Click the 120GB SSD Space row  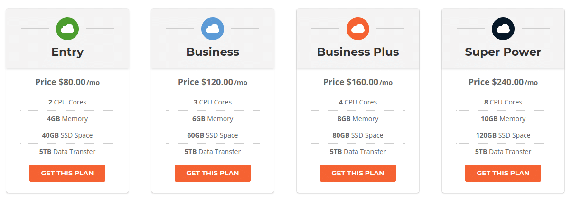pyautogui.click(x=503, y=135)
